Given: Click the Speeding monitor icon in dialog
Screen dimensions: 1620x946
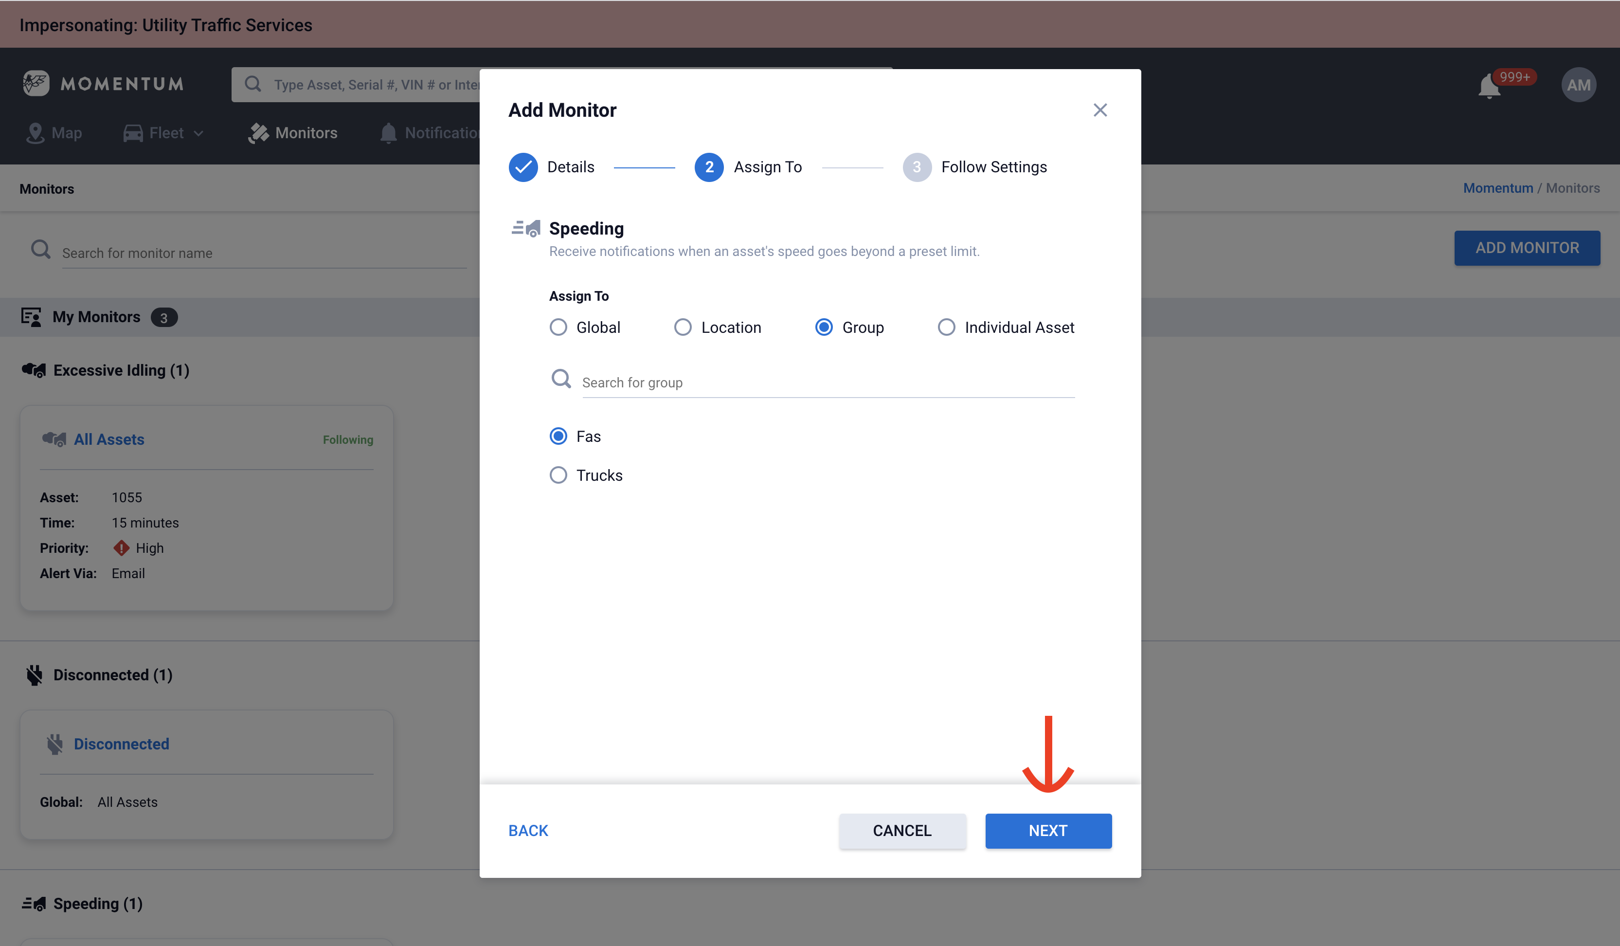Looking at the screenshot, I should click(x=526, y=228).
